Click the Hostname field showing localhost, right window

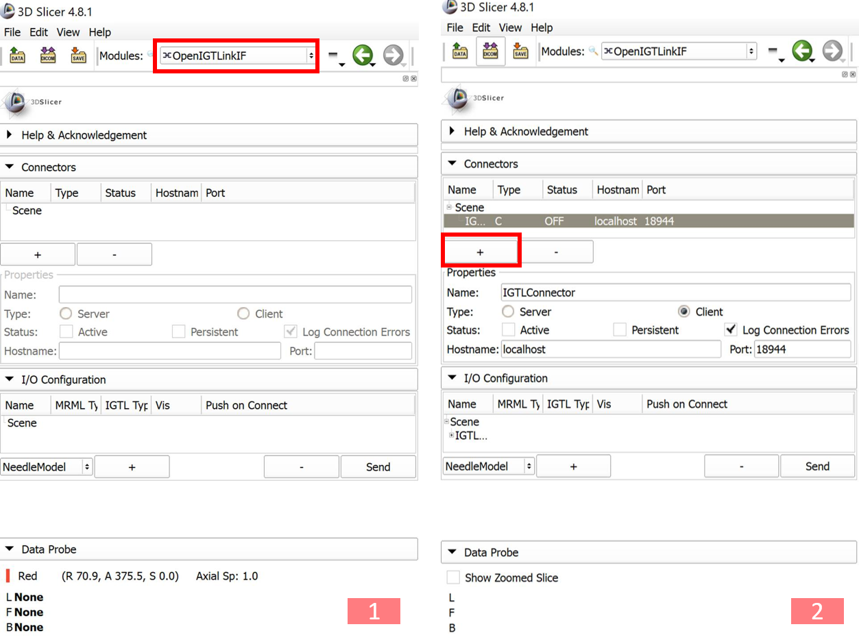[611, 349]
